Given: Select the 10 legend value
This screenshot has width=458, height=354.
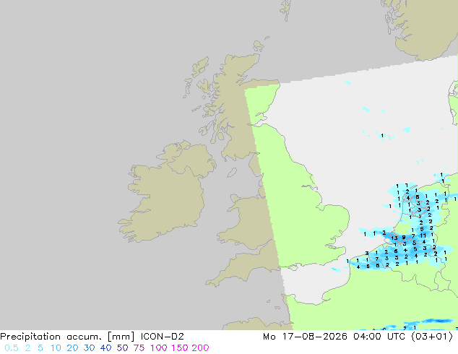Looking at the screenshot, I should point(56,348).
